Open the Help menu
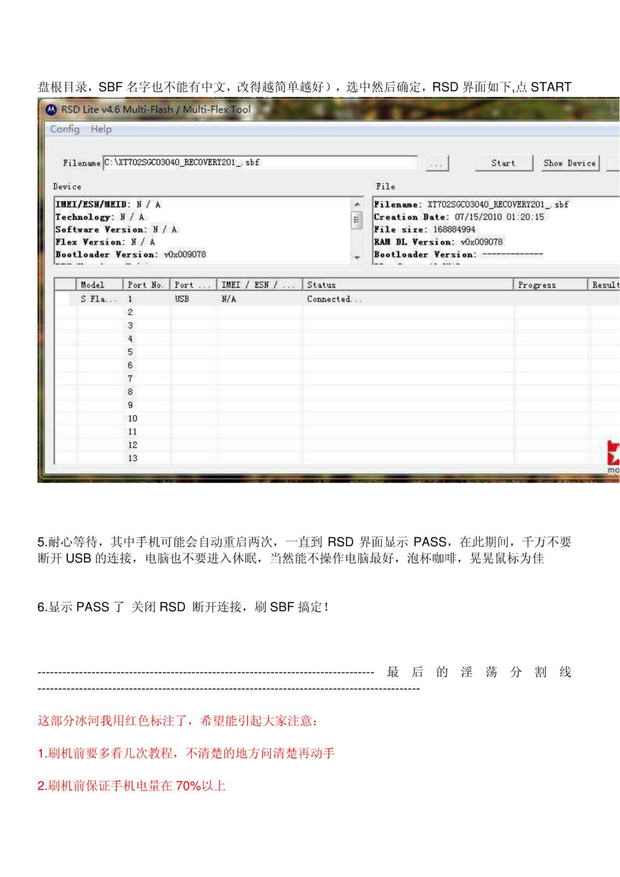 [101, 129]
